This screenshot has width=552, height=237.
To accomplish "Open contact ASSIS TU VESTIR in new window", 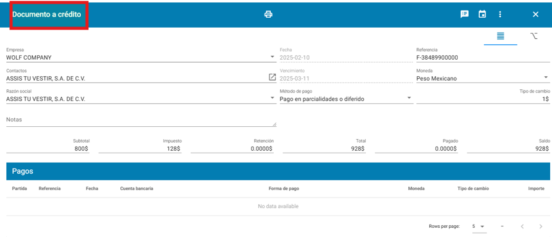I will click(272, 77).
